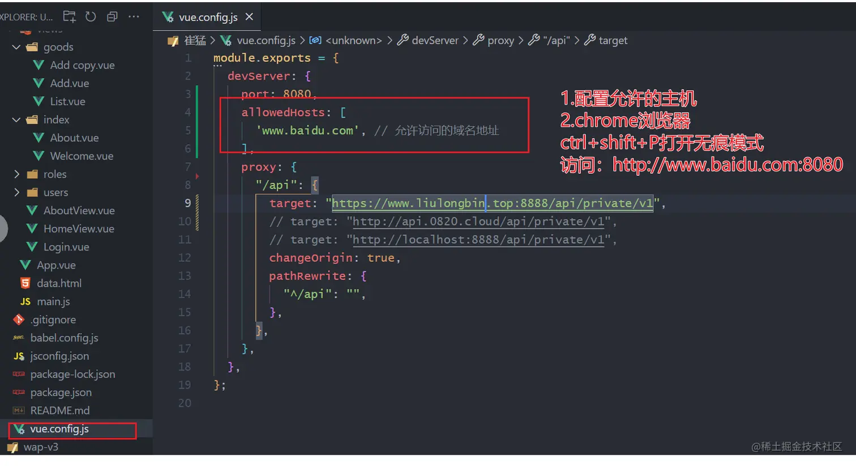
Task: Open main.js file
Action: tap(53, 301)
